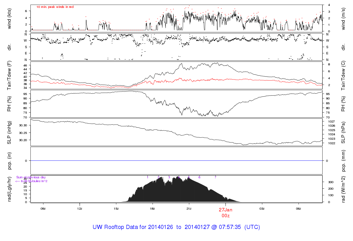353x241 pixels.
Task: Click the 'pcp. (mm)' right axis label
Action: click(x=343, y=161)
